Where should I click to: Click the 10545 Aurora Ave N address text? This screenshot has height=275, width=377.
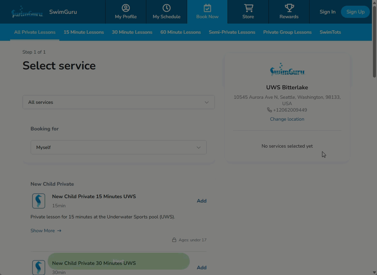coord(287,100)
